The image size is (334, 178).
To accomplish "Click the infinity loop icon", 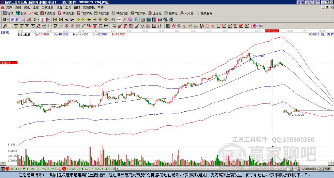I will [260, 26].
